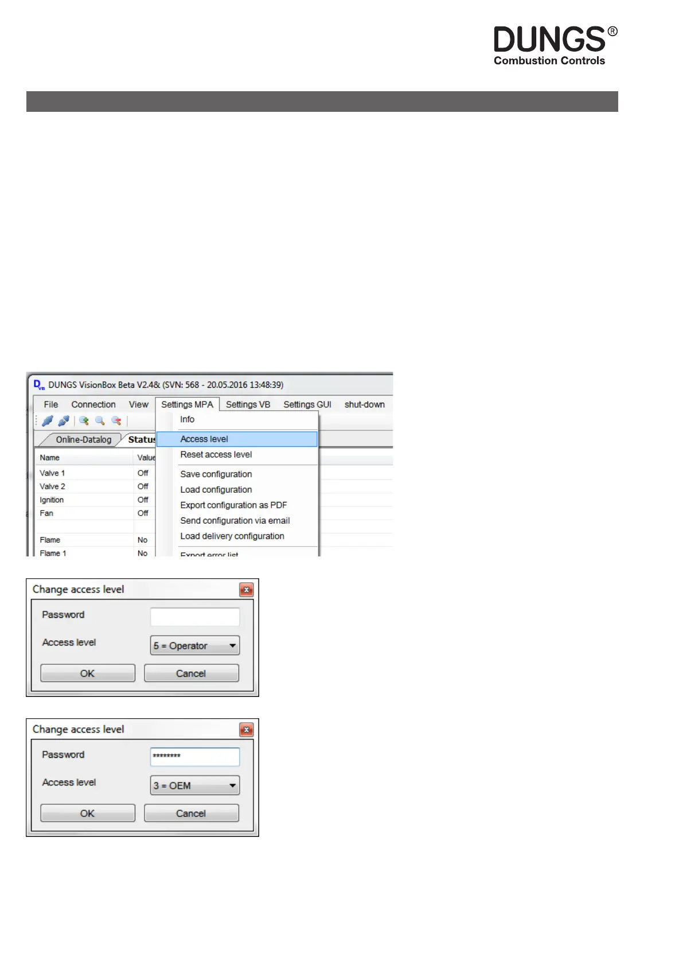Switch to the Status tab

click(x=142, y=440)
